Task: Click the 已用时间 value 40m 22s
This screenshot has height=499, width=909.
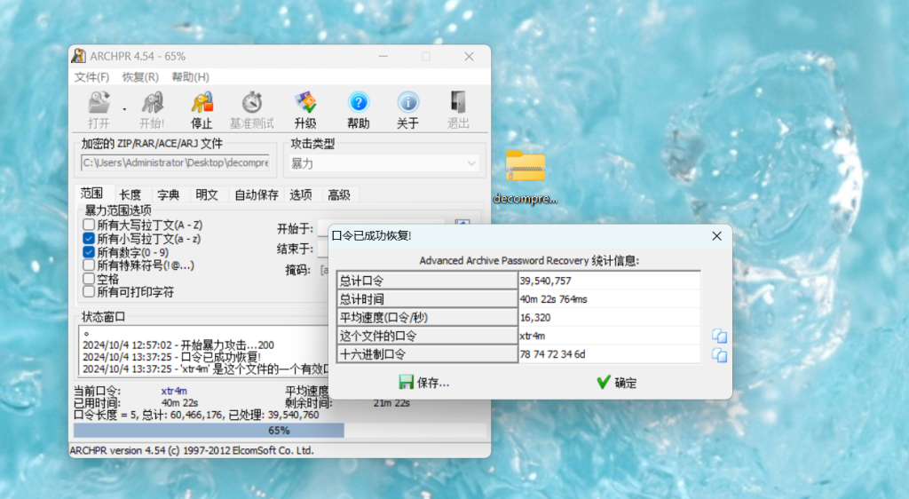Action: tap(179, 403)
